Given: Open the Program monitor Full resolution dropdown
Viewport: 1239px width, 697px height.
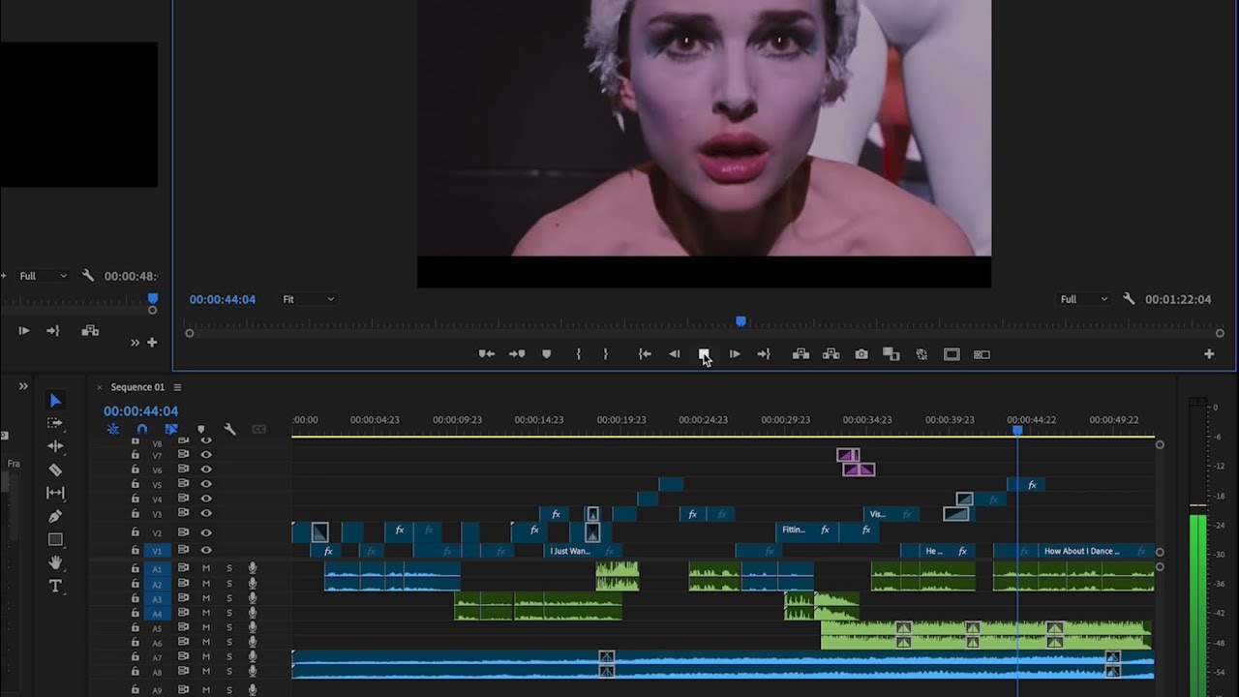Looking at the screenshot, I should (1084, 300).
